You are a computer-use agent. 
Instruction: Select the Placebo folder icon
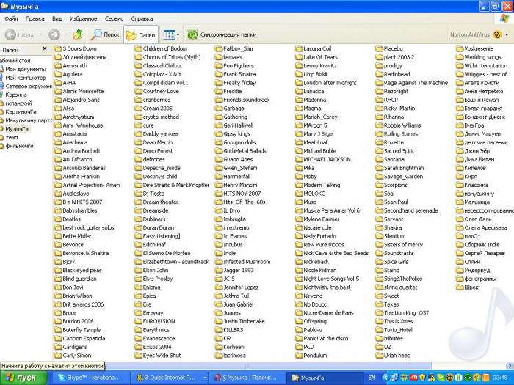click(x=380, y=49)
